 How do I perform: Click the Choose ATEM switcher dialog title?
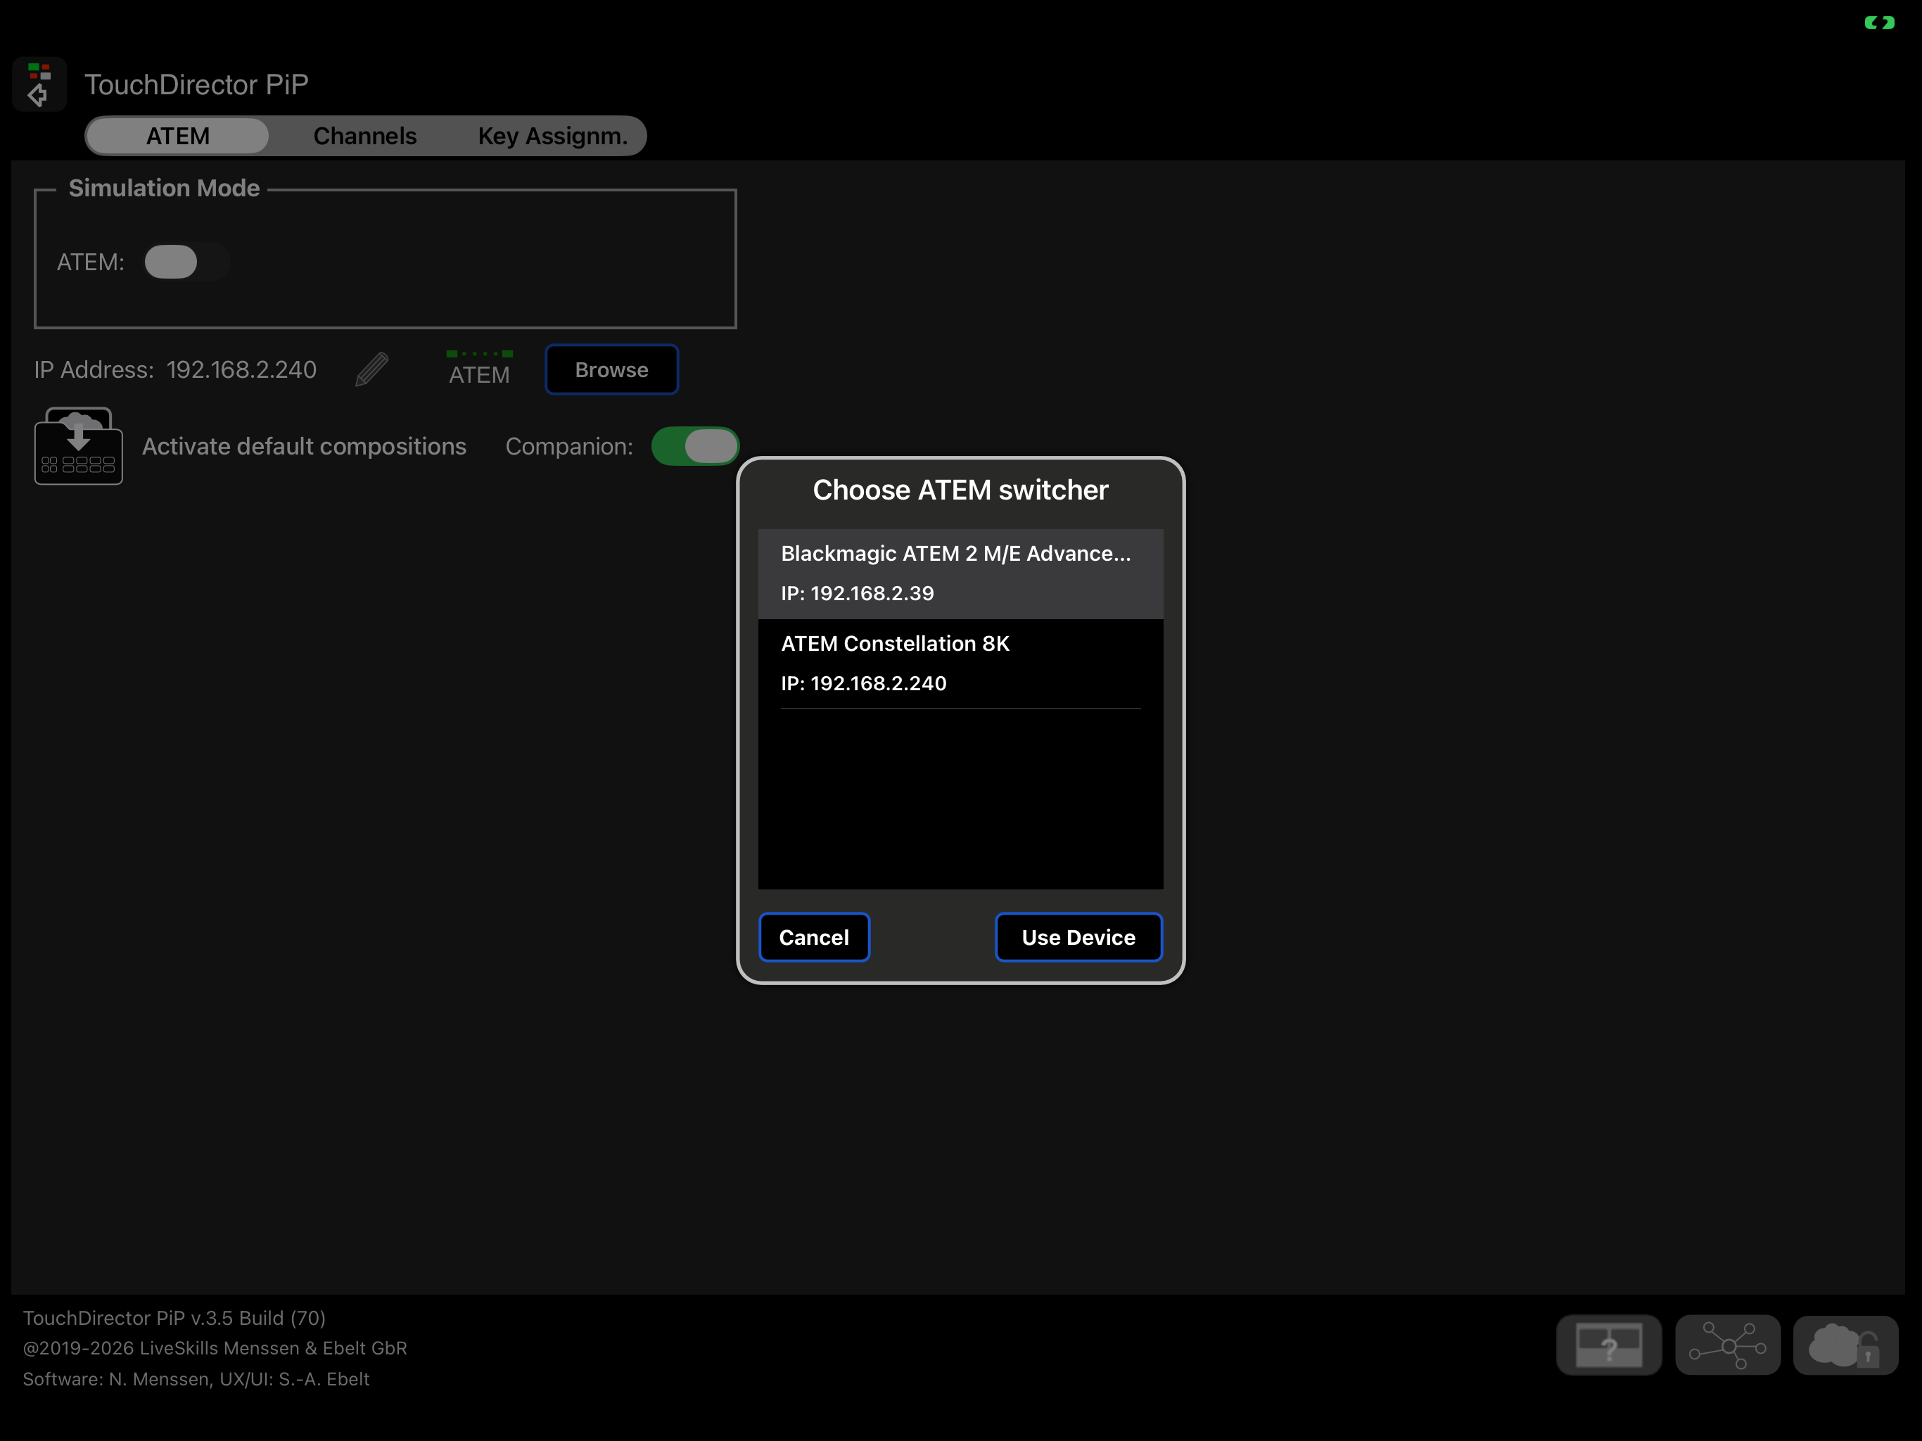click(960, 490)
